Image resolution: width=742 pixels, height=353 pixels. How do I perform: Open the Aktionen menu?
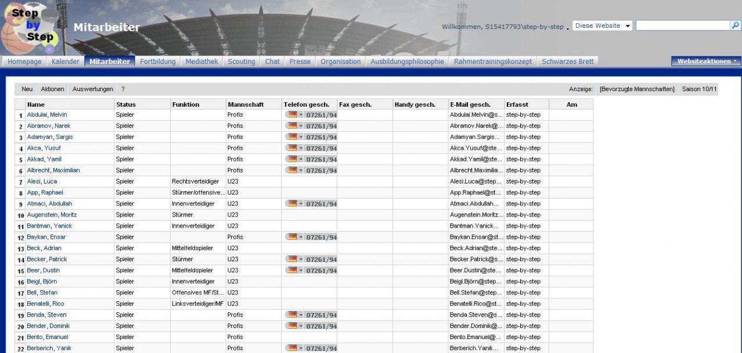(x=52, y=89)
